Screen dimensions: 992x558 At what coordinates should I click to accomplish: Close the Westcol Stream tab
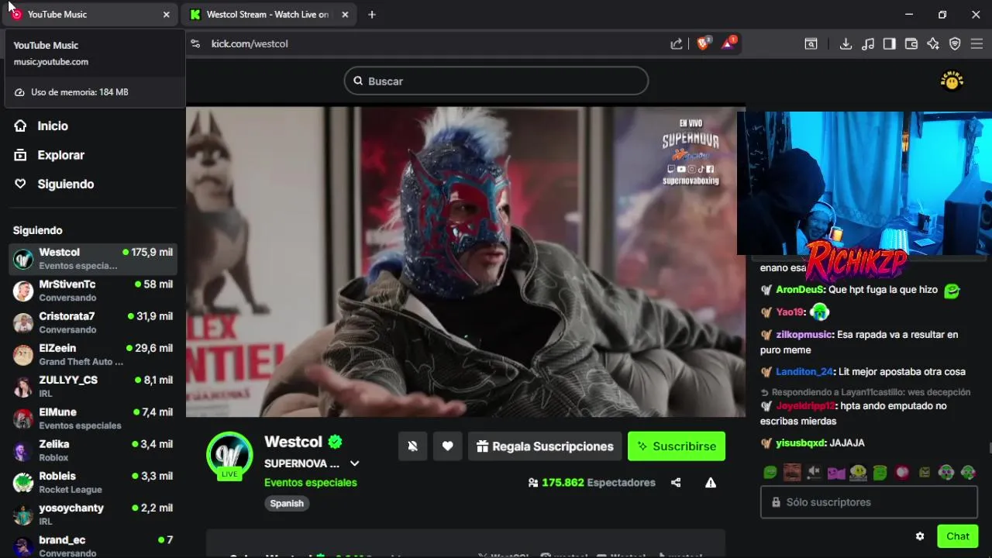(x=345, y=14)
